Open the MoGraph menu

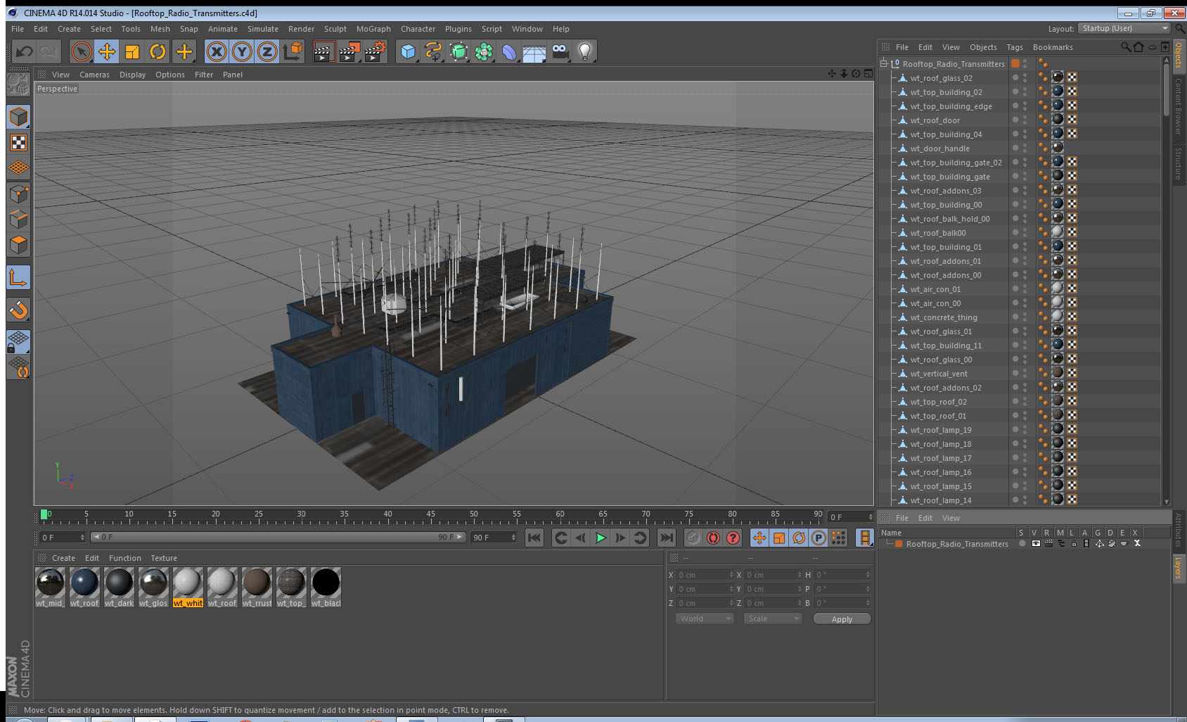coord(373,29)
